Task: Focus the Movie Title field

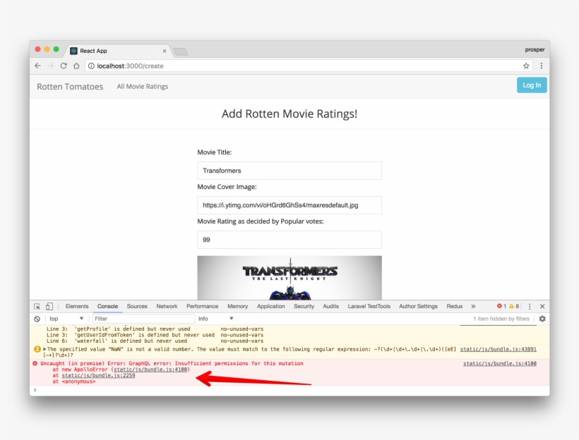Action: (289, 171)
